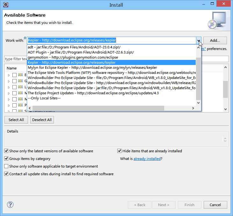This screenshot has height=216, width=233.
Task: Click Deselect All button
Action: pos(42,120)
